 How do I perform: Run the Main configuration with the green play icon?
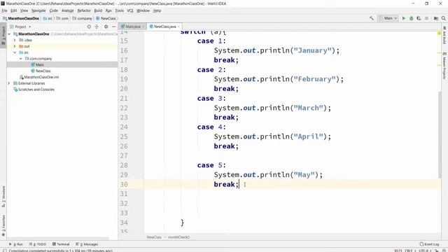[x=404, y=18]
